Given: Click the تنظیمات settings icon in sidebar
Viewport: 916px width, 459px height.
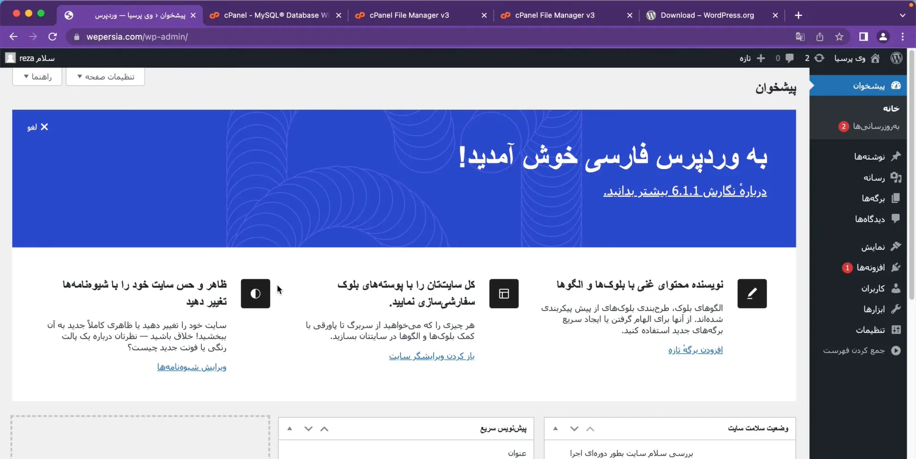Looking at the screenshot, I should (x=896, y=330).
